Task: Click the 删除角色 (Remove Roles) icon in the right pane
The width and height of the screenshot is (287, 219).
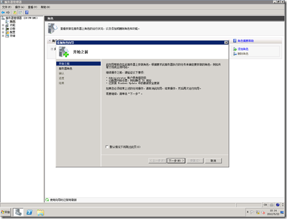Action: [235, 54]
